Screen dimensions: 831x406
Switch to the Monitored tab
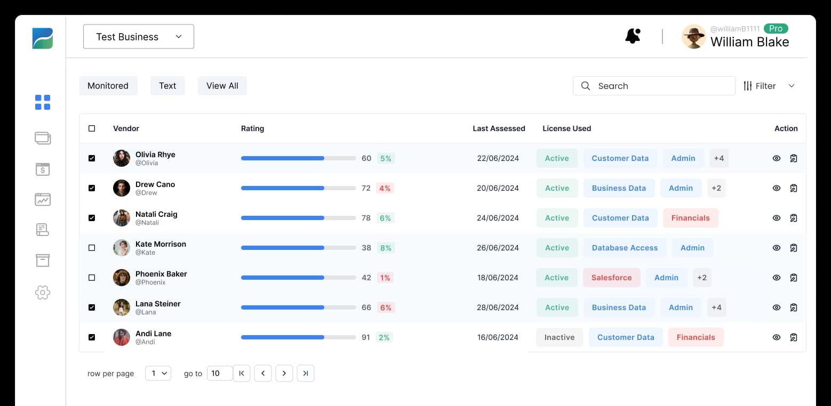coord(108,85)
